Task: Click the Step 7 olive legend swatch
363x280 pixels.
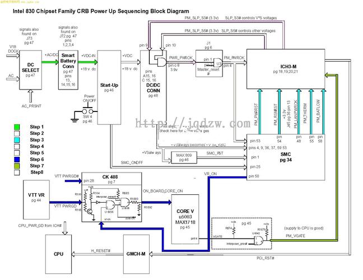Action: pyautogui.click(x=17, y=166)
